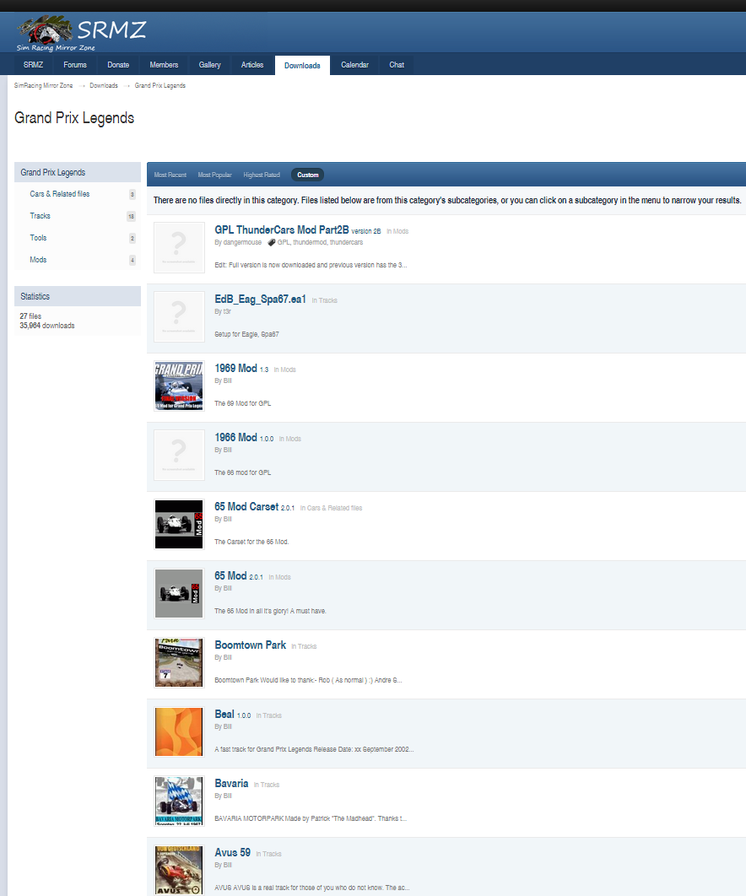Open the Beal track download
This screenshot has height=896, width=746.
pyautogui.click(x=224, y=714)
